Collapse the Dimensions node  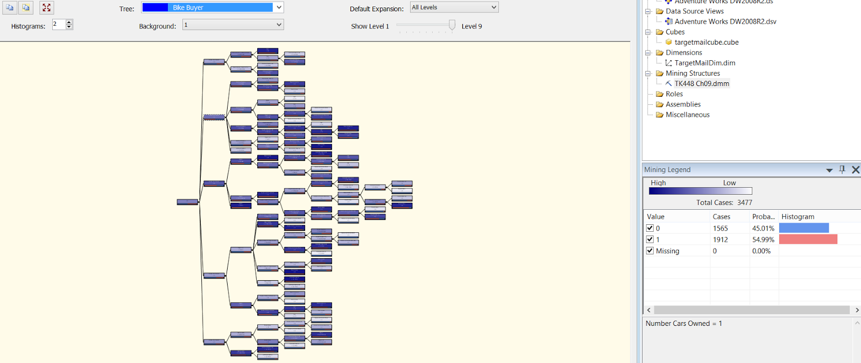(648, 53)
